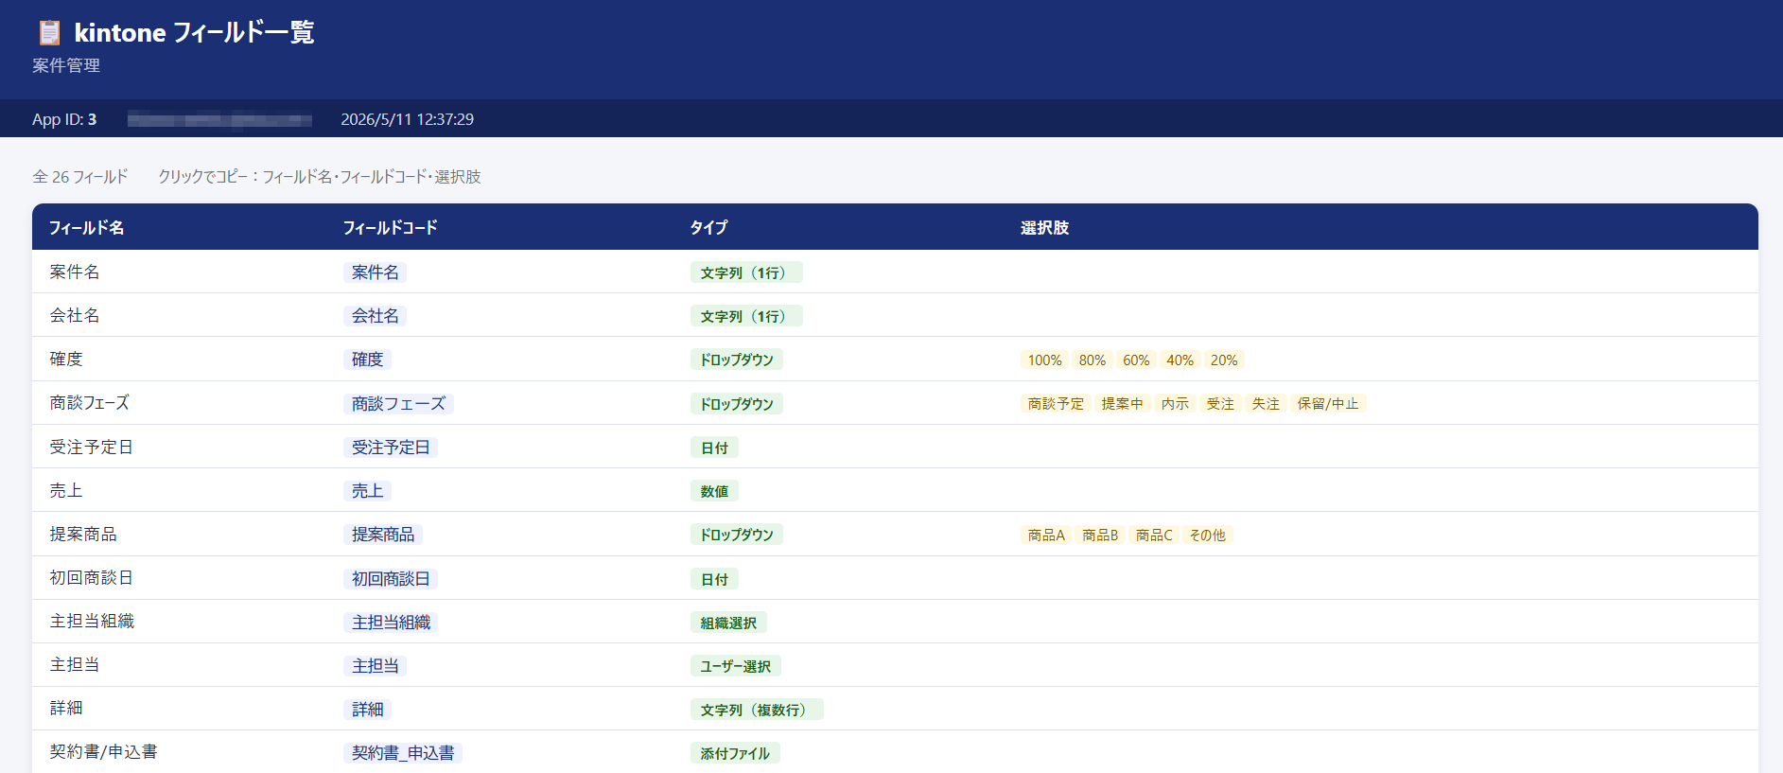This screenshot has height=773, width=1783.
Task: Copy the 'その他' option chip
Action: coord(1207,536)
